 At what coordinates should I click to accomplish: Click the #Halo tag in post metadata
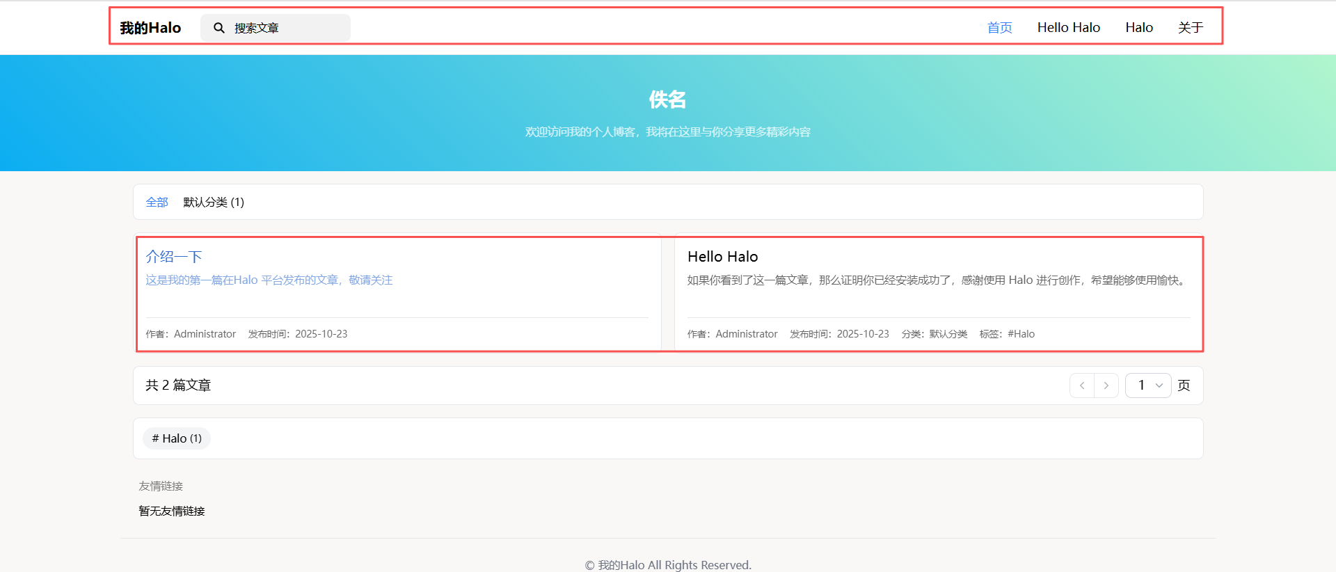click(x=1021, y=334)
